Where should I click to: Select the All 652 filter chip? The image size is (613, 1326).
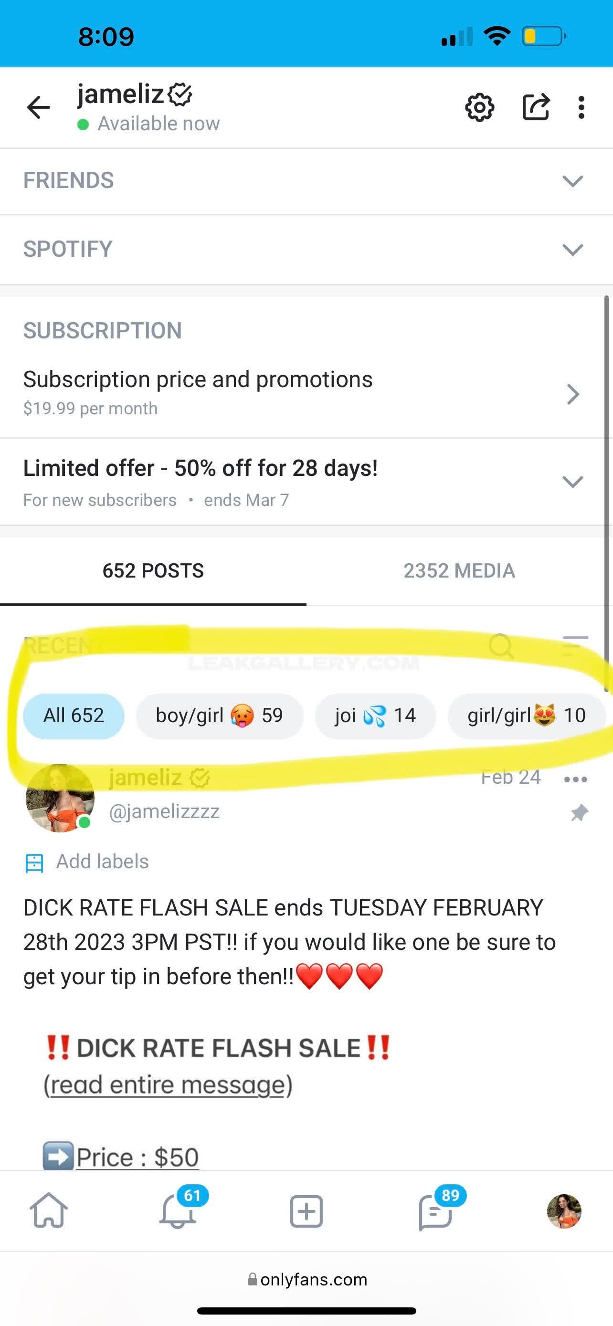74,716
